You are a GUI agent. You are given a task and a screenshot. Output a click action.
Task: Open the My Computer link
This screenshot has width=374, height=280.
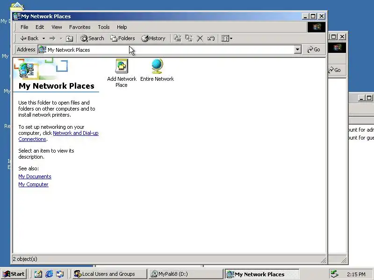coord(33,184)
